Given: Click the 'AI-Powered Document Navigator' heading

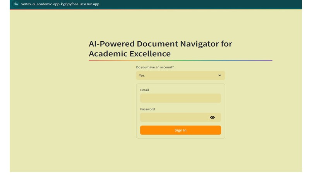Looking at the screenshot, I should coord(160,49).
